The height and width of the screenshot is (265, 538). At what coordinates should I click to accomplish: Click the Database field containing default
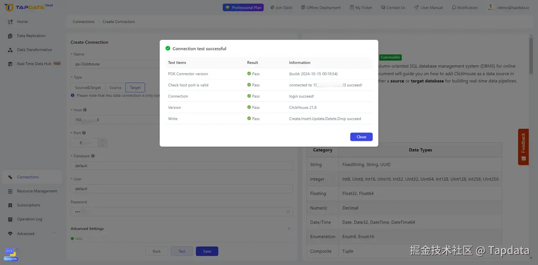click(x=182, y=166)
